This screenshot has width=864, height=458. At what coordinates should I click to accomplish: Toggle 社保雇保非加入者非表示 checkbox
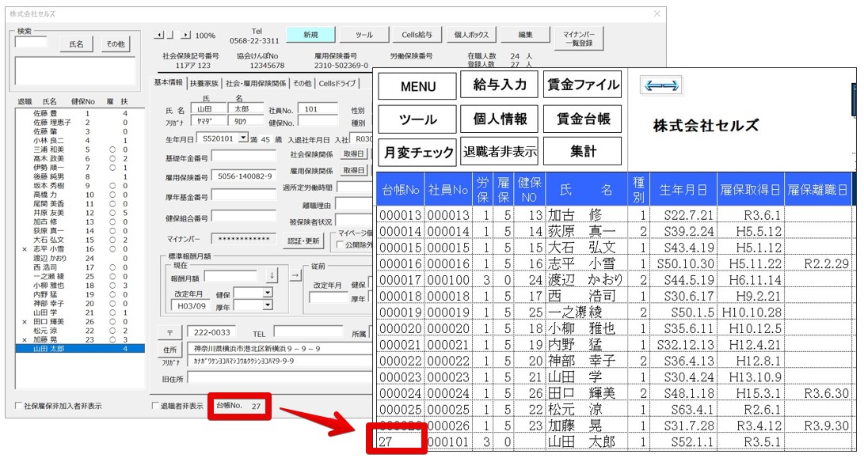[19, 407]
